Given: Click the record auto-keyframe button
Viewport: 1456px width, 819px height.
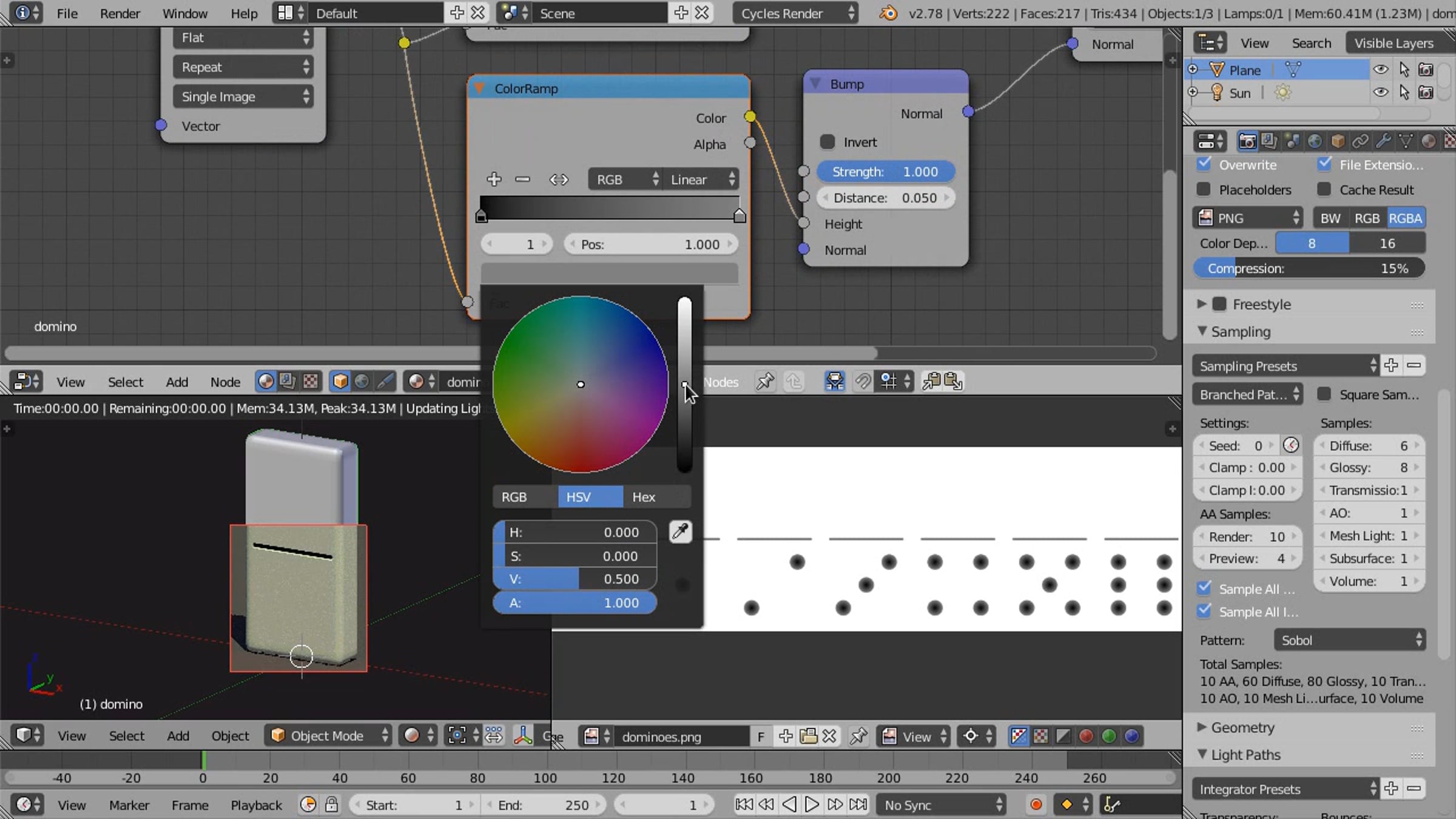Looking at the screenshot, I should (x=1036, y=805).
